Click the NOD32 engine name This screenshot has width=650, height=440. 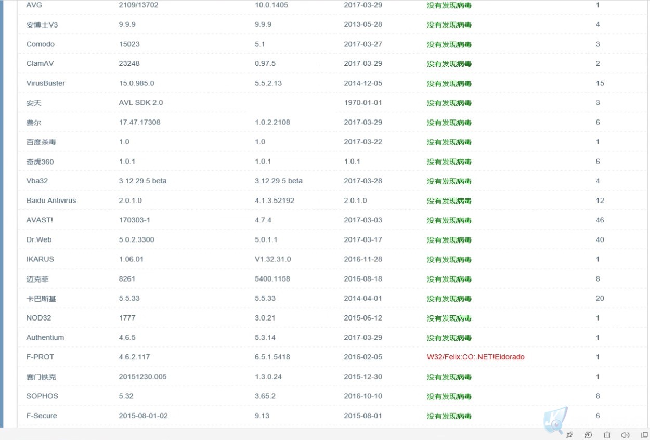tap(38, 318)
